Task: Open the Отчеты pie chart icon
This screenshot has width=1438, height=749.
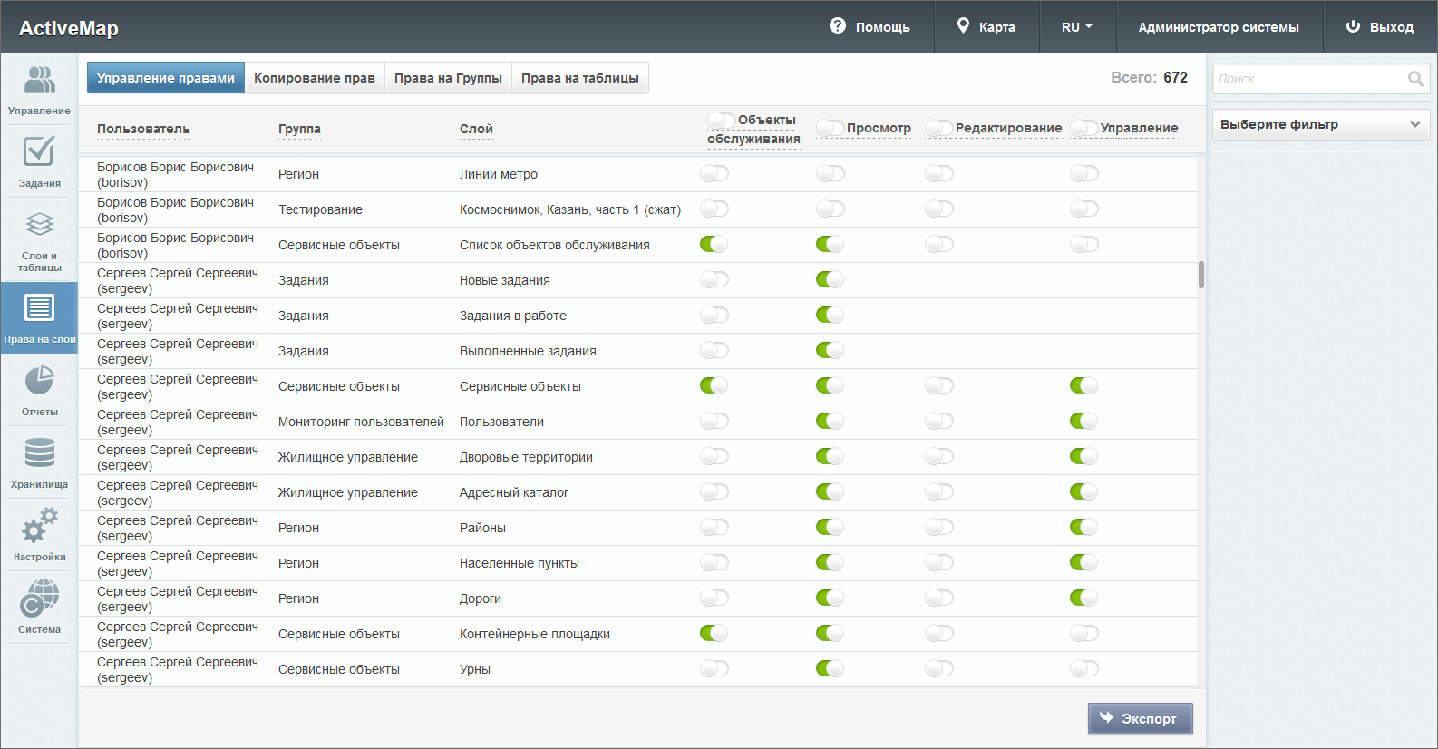Action: pyautogui.click(x=39, y=380)
